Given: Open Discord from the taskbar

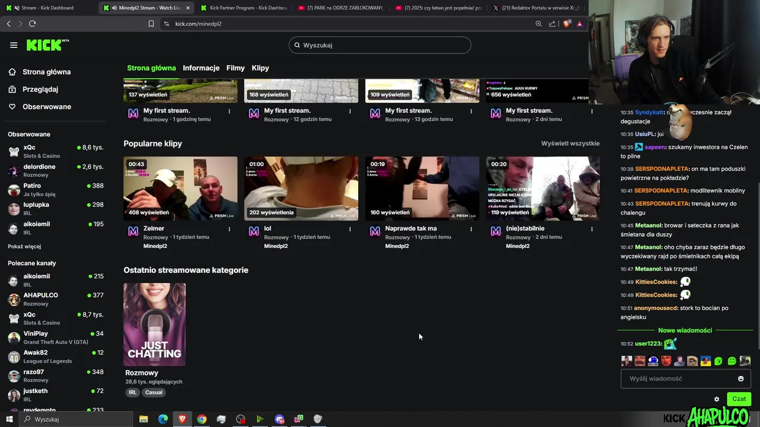Looking at the screenshot, I should (x=280, y=419).
